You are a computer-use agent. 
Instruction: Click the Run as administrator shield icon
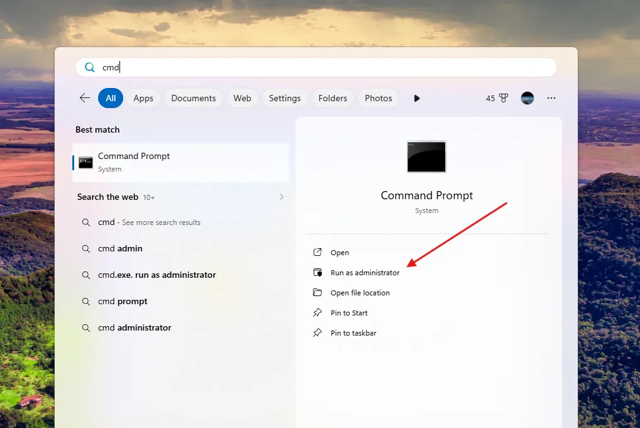coord(317,272)
